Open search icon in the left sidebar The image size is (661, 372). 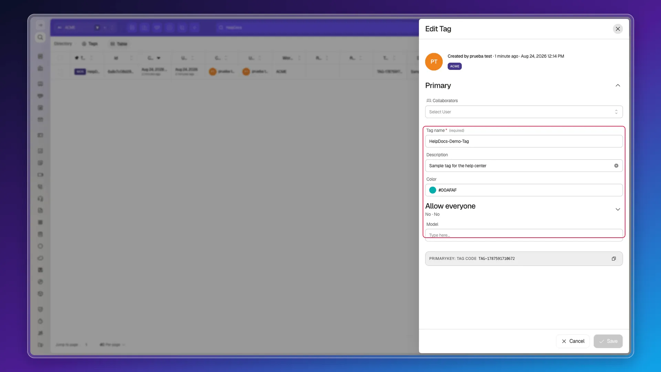[x=40, y=37]
